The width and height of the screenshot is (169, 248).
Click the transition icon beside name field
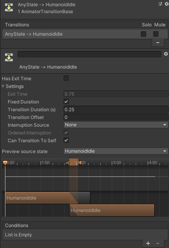click(x=9, y=57)
